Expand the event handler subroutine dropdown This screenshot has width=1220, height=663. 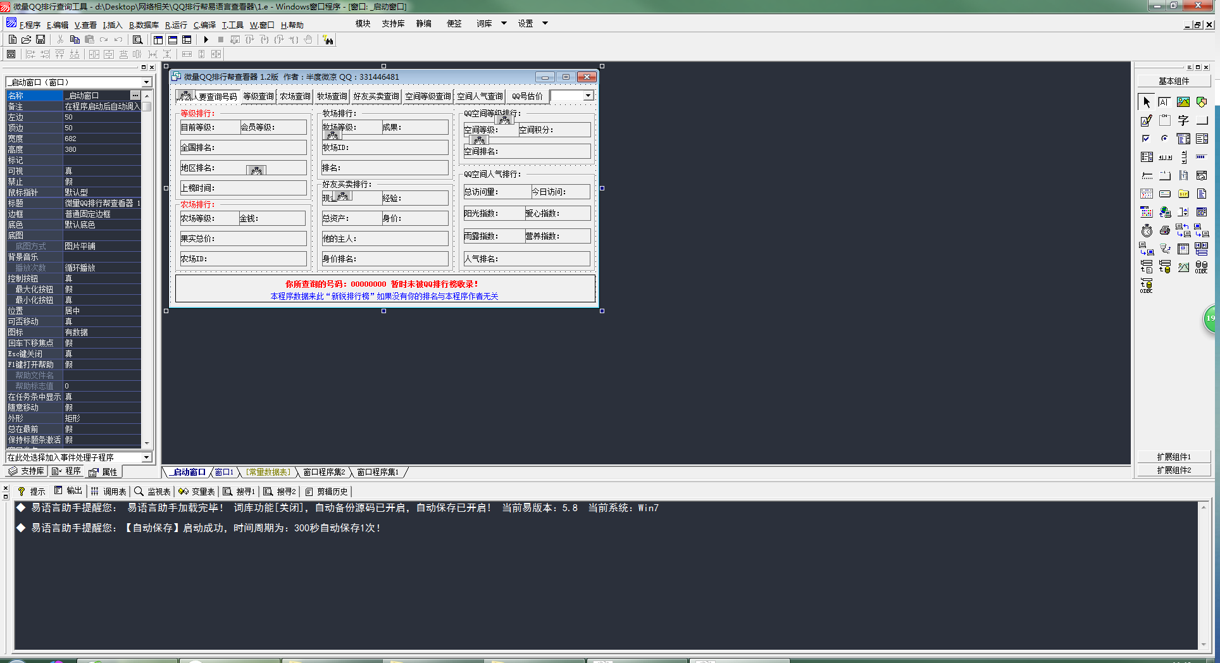click(146, 457)
